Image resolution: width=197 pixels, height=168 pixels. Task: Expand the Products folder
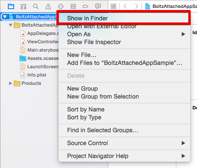(10, 83)
